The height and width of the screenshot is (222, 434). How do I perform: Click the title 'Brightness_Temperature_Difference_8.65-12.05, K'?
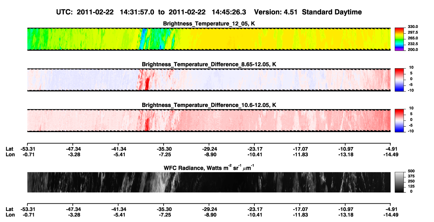(209, 64)
